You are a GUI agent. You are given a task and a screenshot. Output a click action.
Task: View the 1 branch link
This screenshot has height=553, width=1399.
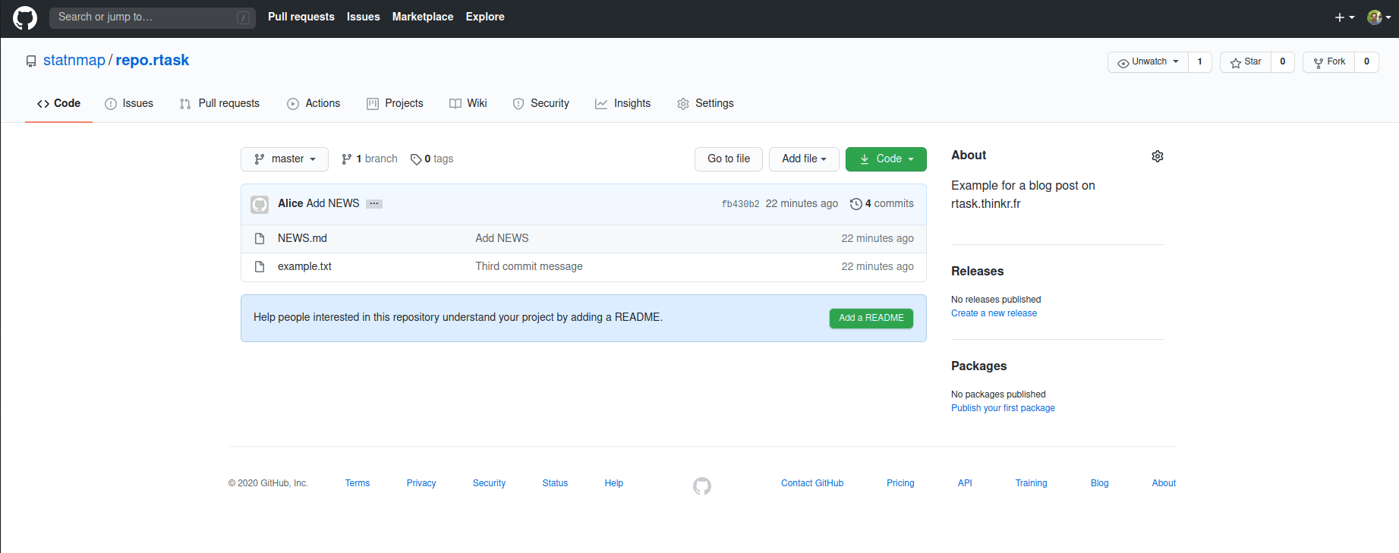pyautogui.click(x=370, y=159)
